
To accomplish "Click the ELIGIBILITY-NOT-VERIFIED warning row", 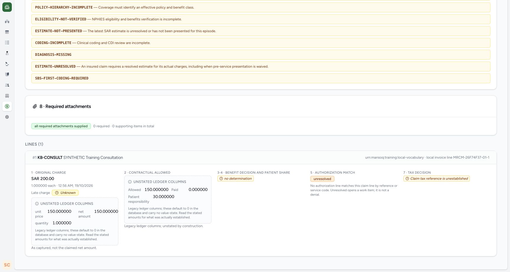I will point(261,19).
